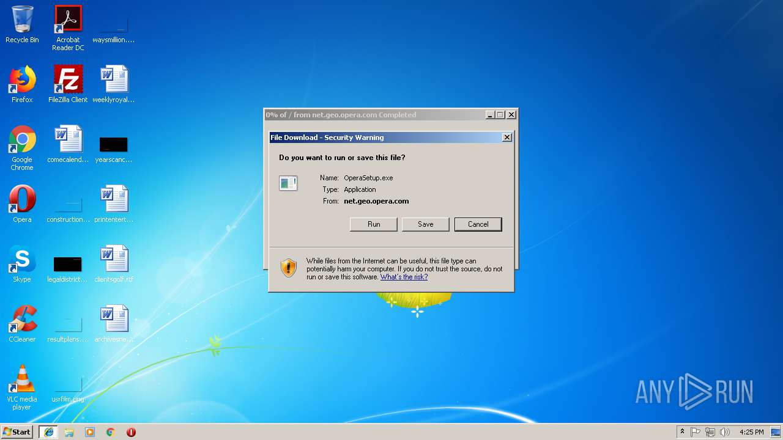
Task: Click the application file icon in dialog
Action: (x=288, y=183)
